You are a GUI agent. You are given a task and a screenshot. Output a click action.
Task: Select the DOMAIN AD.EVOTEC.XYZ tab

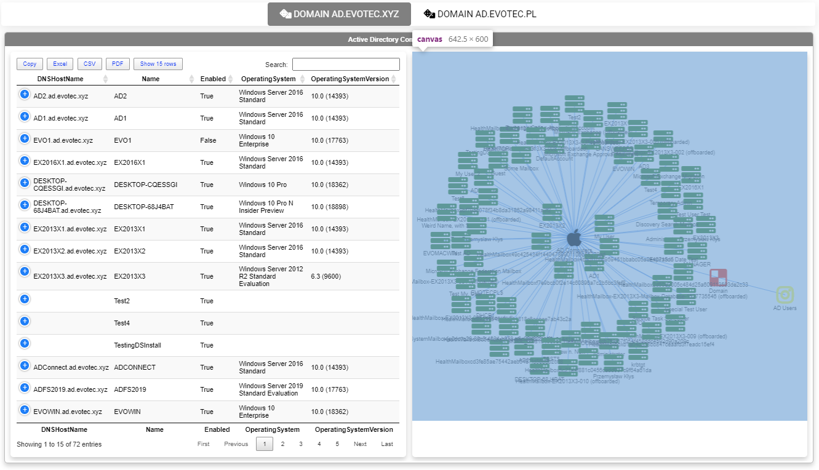coord(339,14)
